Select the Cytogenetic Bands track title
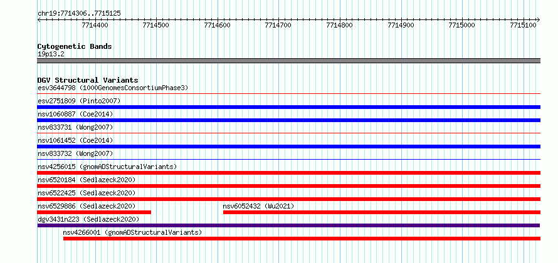Screen dimensions: 558x263 (75, 46)
